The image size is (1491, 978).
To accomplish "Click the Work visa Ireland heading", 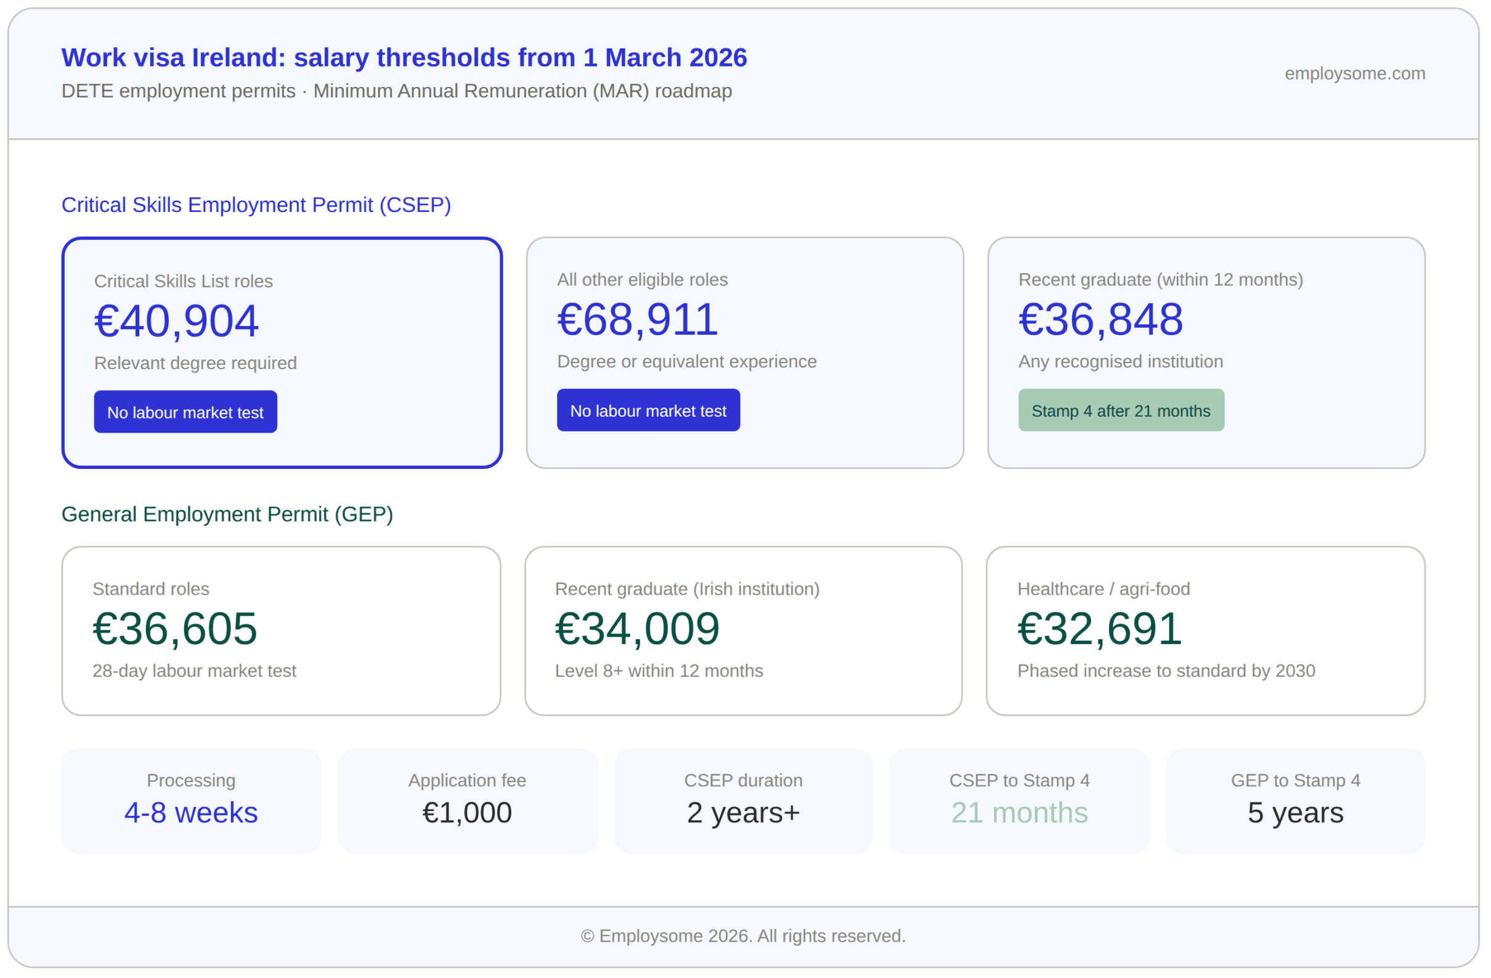I will [404, 57].
